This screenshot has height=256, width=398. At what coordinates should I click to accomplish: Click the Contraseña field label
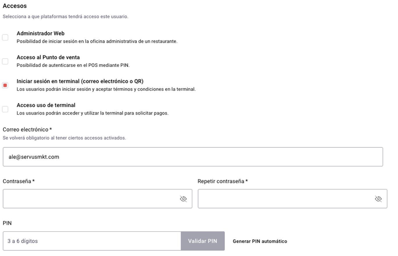[17, 181]
